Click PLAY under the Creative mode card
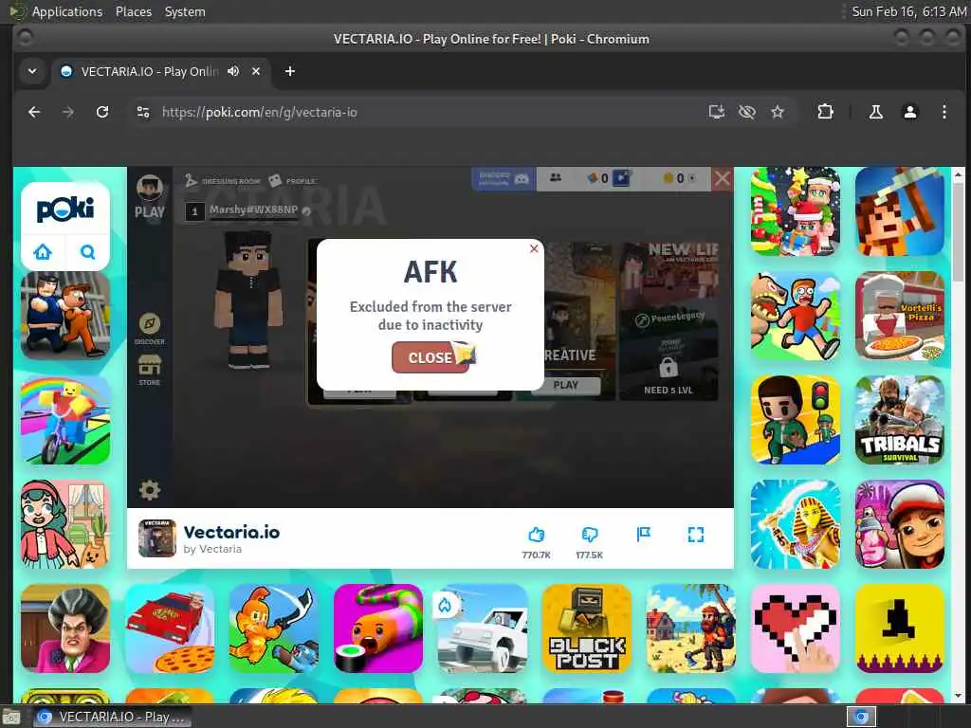This screenshot has height=728, width=971. (565, 385)
